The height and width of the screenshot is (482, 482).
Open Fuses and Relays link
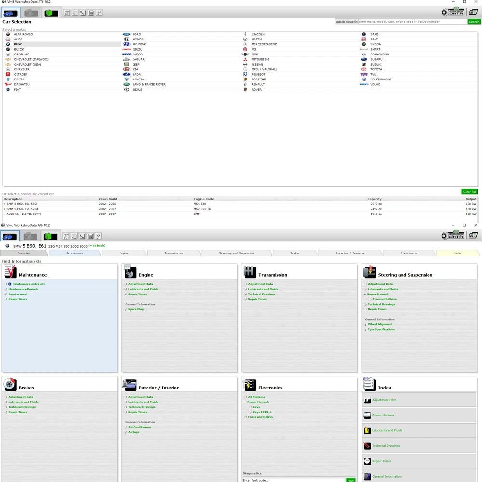tap(260, 417)
